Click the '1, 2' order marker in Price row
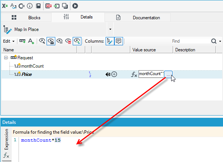The width and height of the screenshot is (223, 162). [x=90, y=74]
